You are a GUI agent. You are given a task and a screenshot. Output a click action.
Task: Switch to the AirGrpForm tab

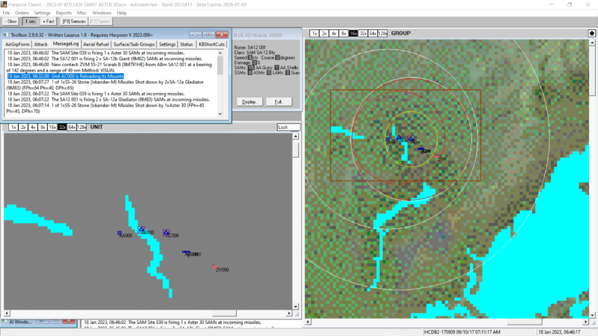point(17,44)
